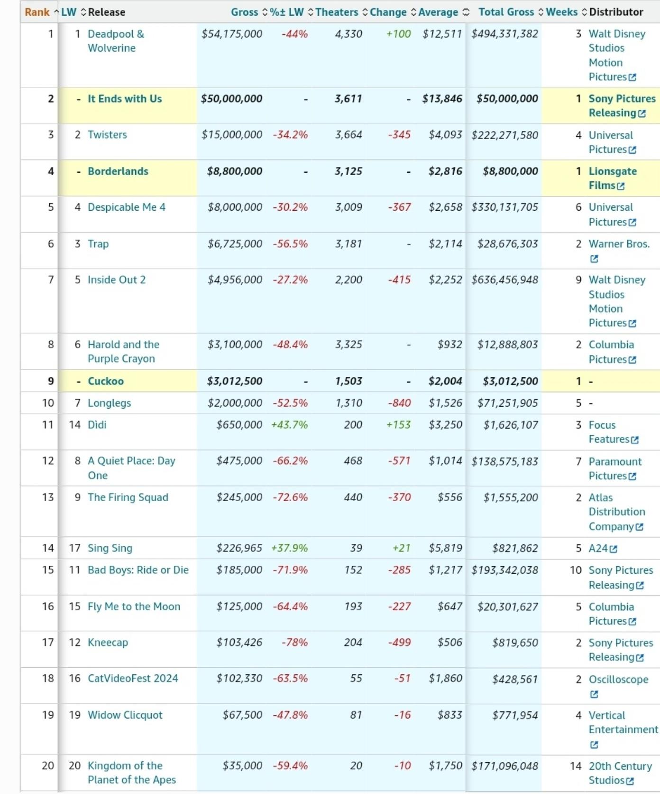Image resolution: width=660 pixels, height=794 pixels.
Task: Sort by the Theaters column header
Action: tap(341, 12)
